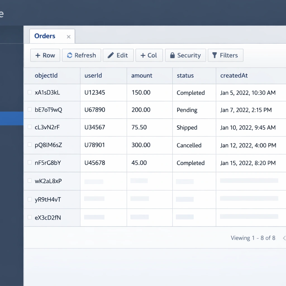Screen dimensions: 286x286
Task: Click the funnel icon on Filters
Action: (x=214, y=55)
